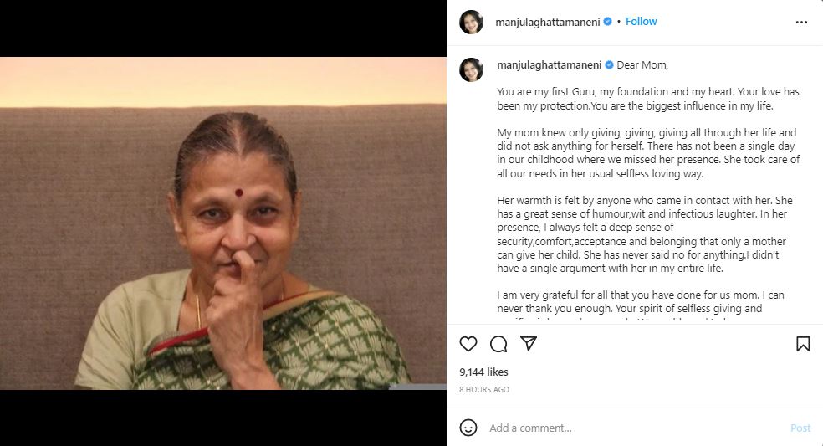Image resolution: width=823 pixels, height=446 pixels.
Task: Click the "Dear Mom," caption opening text
Action: coord(642,65)
